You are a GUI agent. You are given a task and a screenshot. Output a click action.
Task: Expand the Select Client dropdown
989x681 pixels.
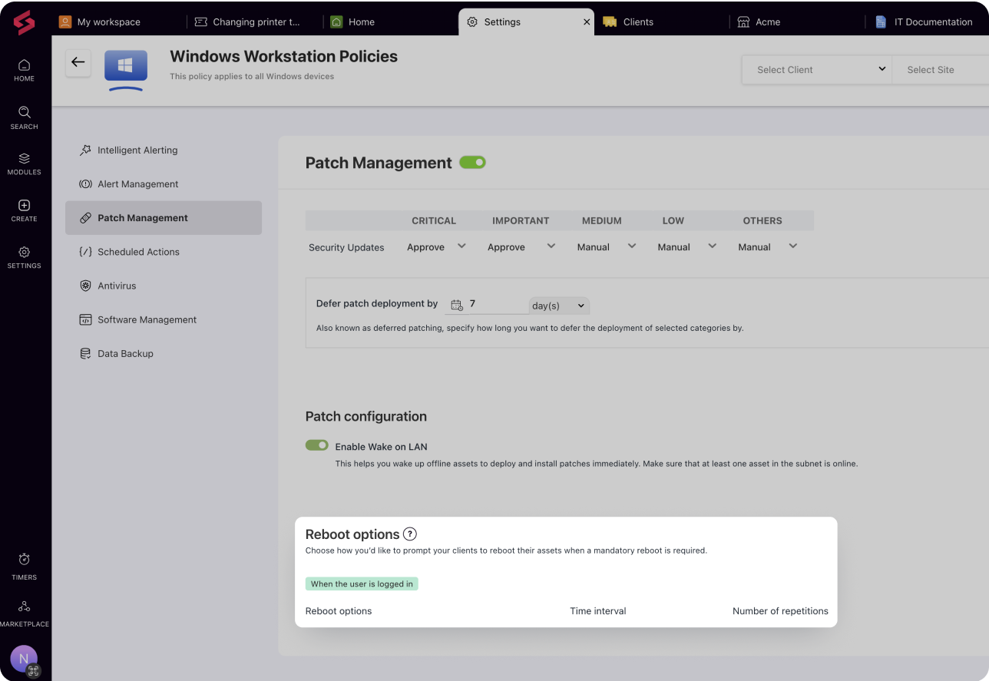coord(816,69)
